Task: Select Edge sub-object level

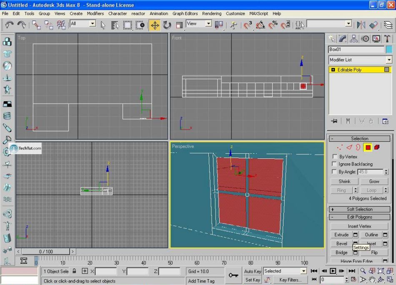Action: point(349,147)
